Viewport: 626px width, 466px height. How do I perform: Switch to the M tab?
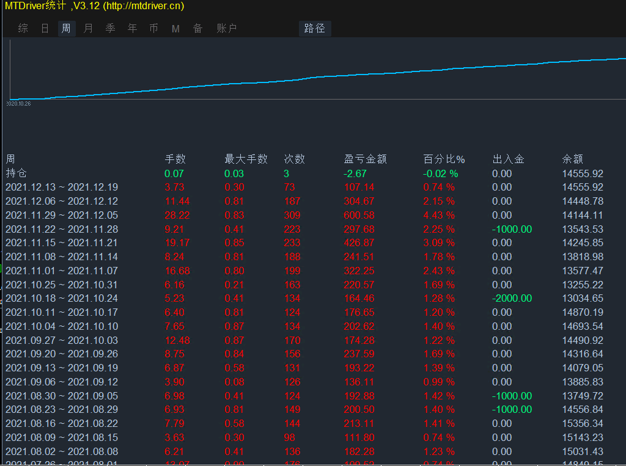(176, 28)
